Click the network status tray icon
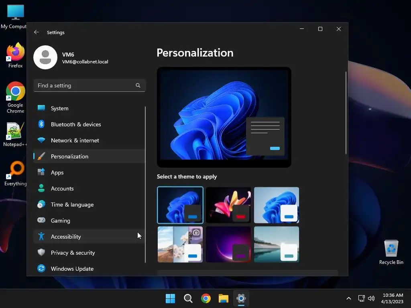This screenshot has width=411, height=308. (x=362, y=298)
